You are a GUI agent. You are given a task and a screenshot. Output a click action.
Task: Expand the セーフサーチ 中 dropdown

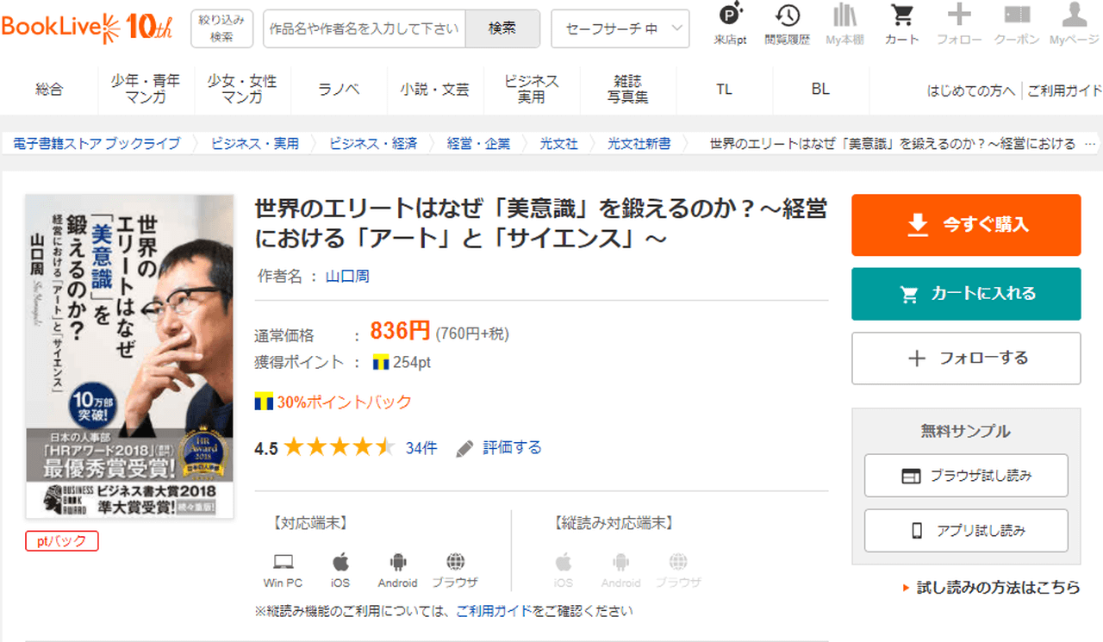coord(620,28)
